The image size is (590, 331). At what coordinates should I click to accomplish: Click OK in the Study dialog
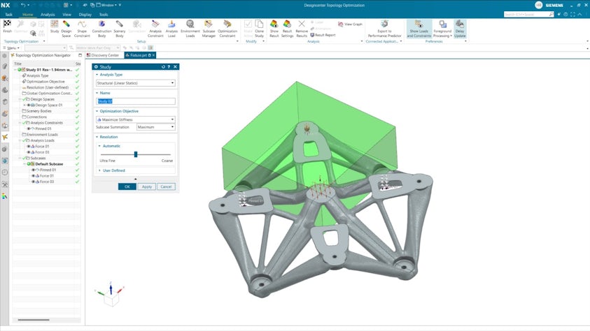[x=127, y=186]
